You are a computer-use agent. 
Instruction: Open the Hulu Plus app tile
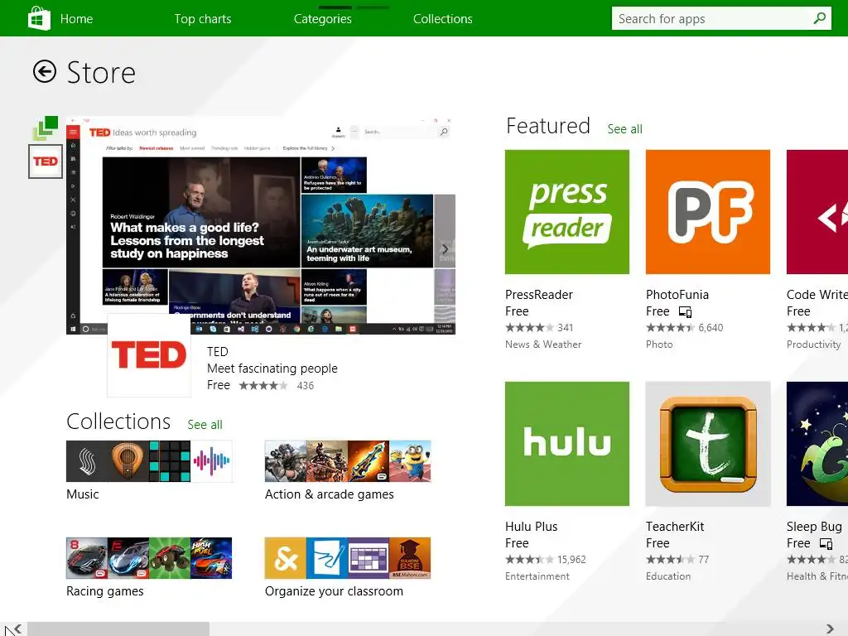(566, 444)
